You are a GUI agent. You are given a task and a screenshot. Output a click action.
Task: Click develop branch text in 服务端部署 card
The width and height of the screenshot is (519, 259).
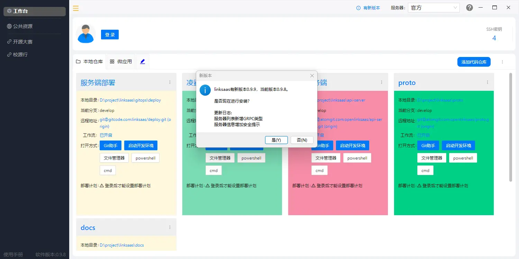click(107, 111)
